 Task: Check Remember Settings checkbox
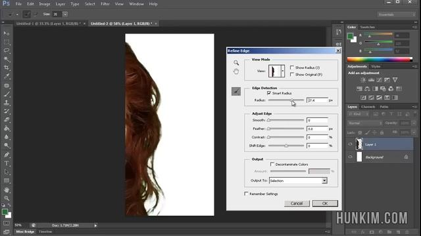coord(246,193)
